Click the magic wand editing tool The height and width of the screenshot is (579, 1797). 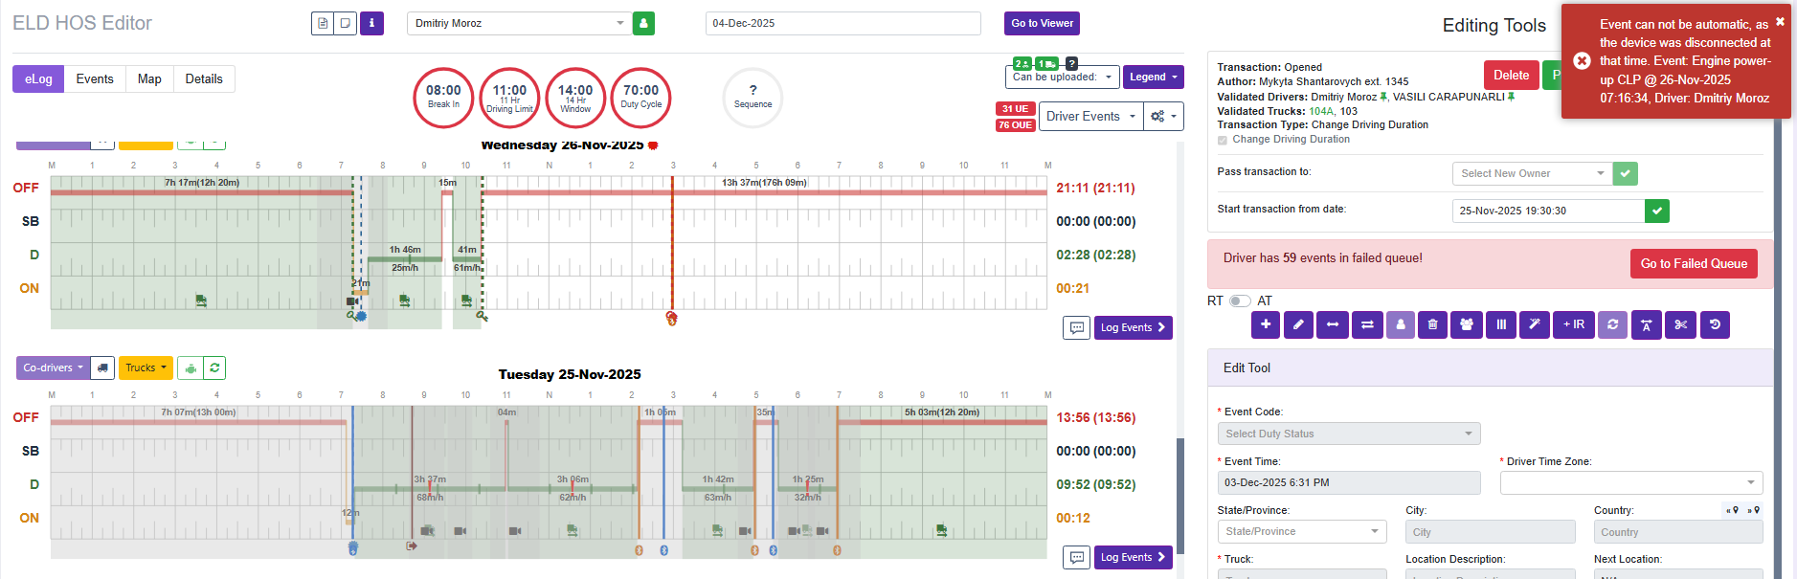[x=1534, y=324]
